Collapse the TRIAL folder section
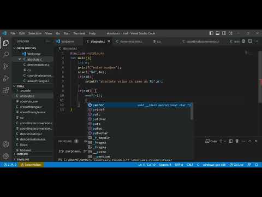Image resolution: width=262 pixels, height=197 pixels. click(20, 86)
